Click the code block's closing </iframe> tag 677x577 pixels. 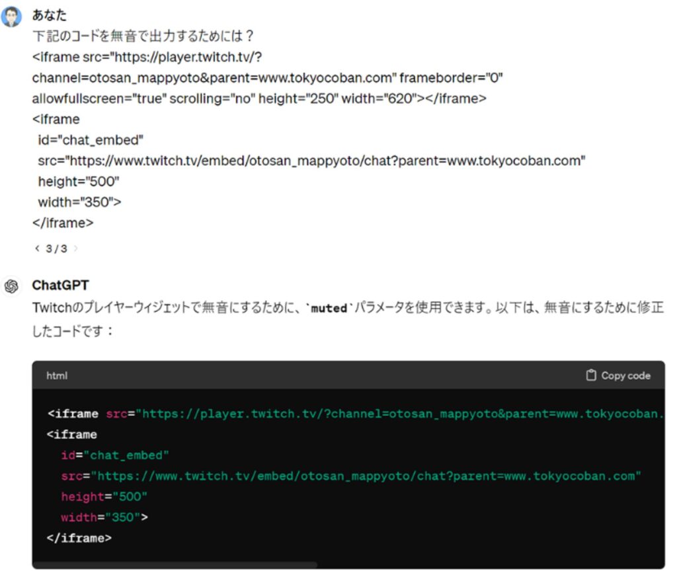click(x=79, y=538)
